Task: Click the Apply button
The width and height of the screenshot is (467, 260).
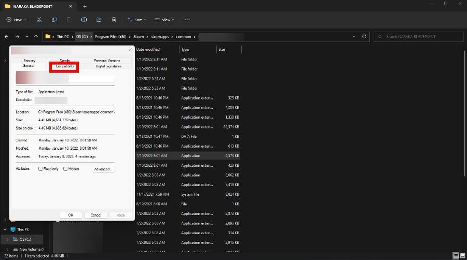Action: click(121, 215)
